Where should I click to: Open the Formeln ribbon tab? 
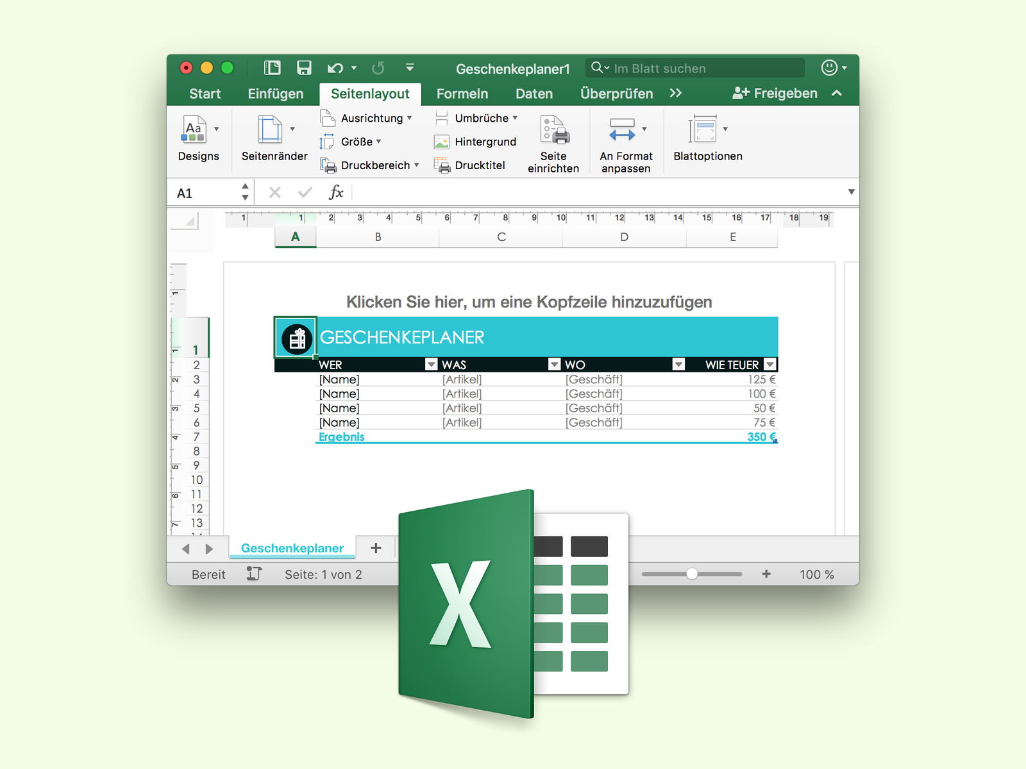462,94
